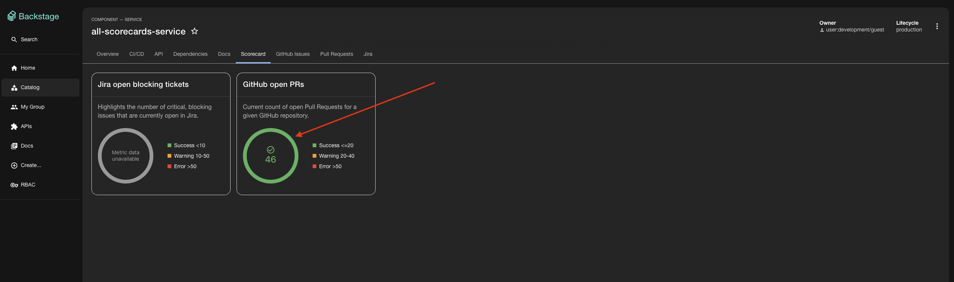Click the "COMPONENT — SERVICE" breadcrumb text
This screenshot has width=954, height=282.
(117, 19)
